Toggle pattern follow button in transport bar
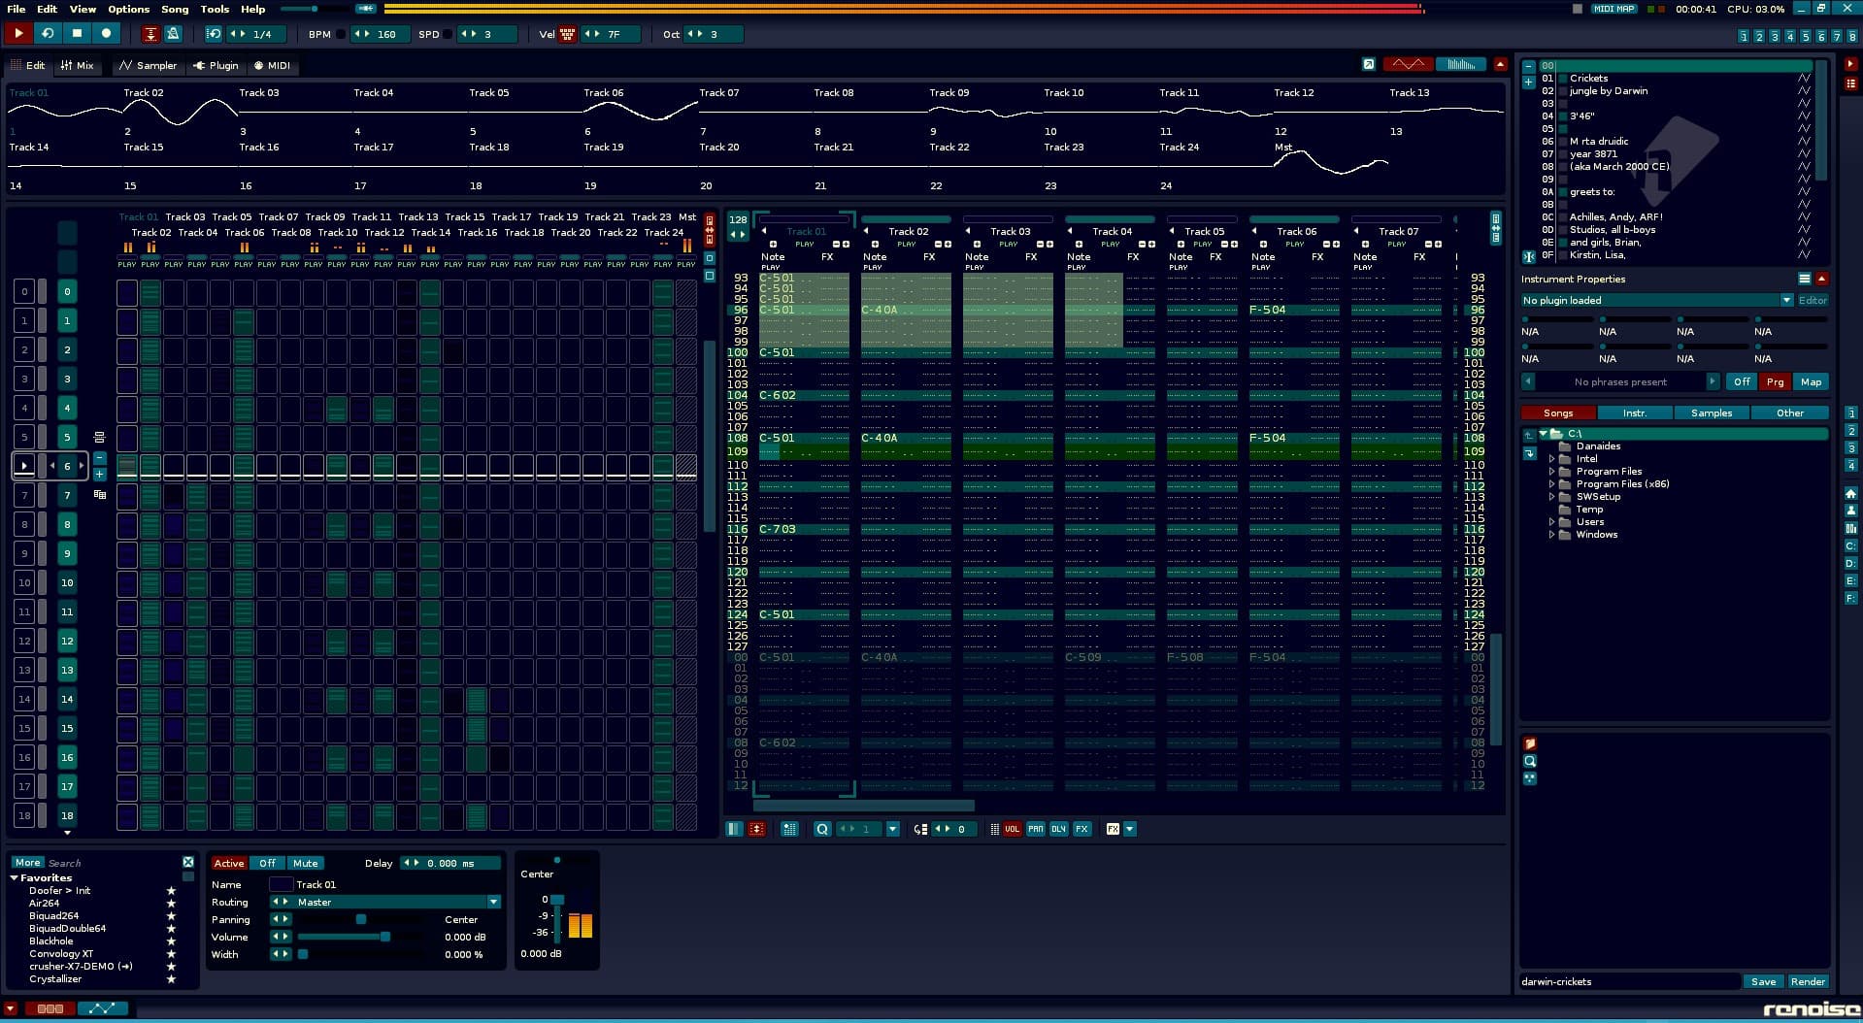Screen dimensions: 1863x1023 150,34
